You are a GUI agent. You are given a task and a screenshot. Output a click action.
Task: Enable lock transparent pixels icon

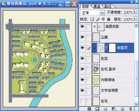pyautogui.click(x=92, y=19)
